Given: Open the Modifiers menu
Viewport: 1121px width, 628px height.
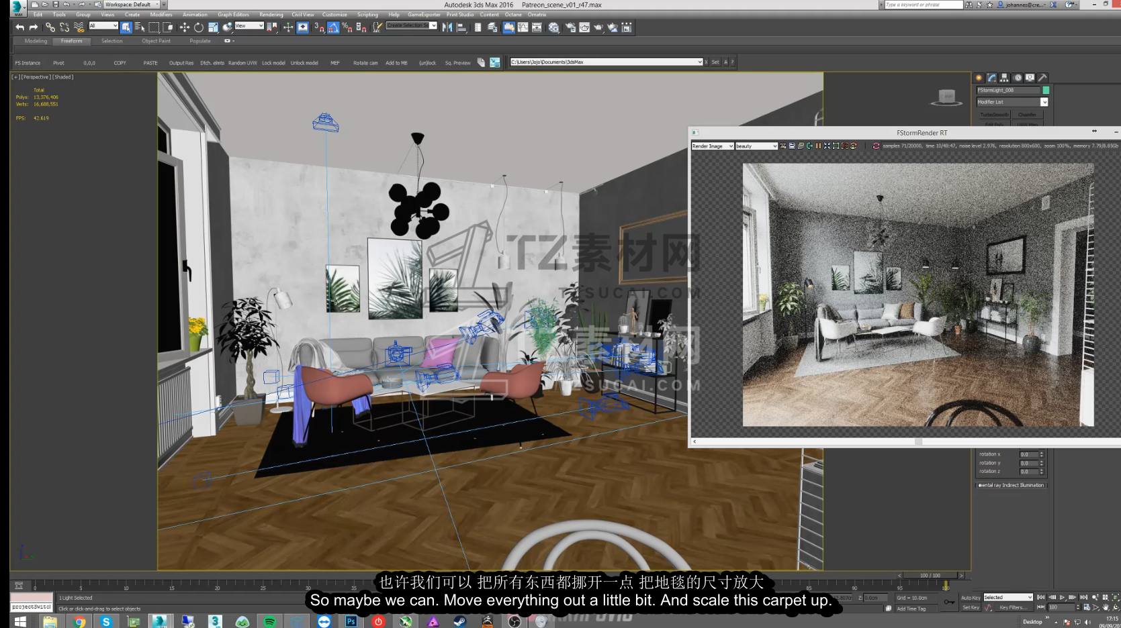Looking at the screenshot, I should (x=161, y=14).
